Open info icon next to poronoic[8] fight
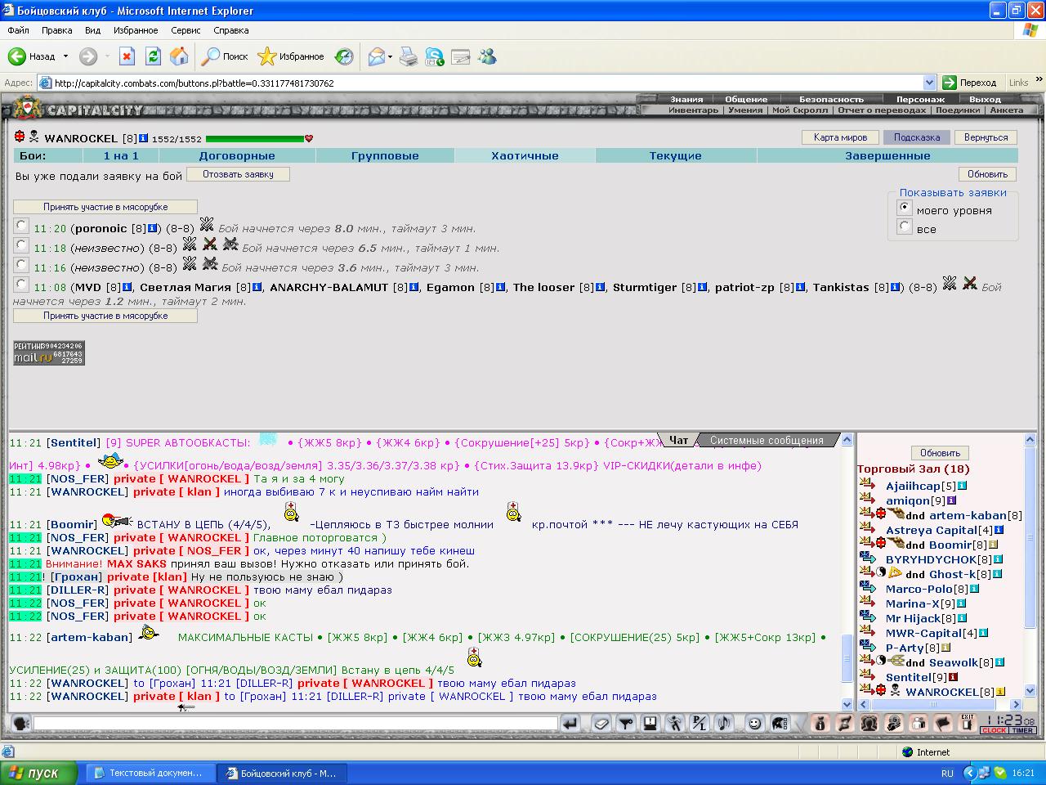Image resolution: width=1046 pixels, height=785 pixels. [153, 228]
